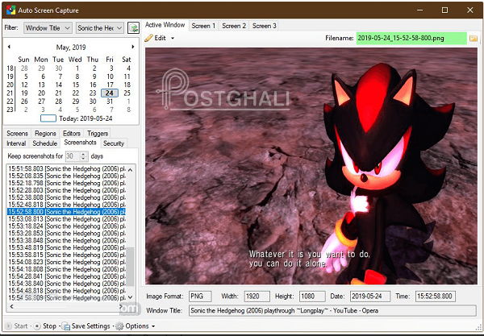Open the Screen 3 tab
This screenshot has height=336, width=484.
(x=265, y=26)
